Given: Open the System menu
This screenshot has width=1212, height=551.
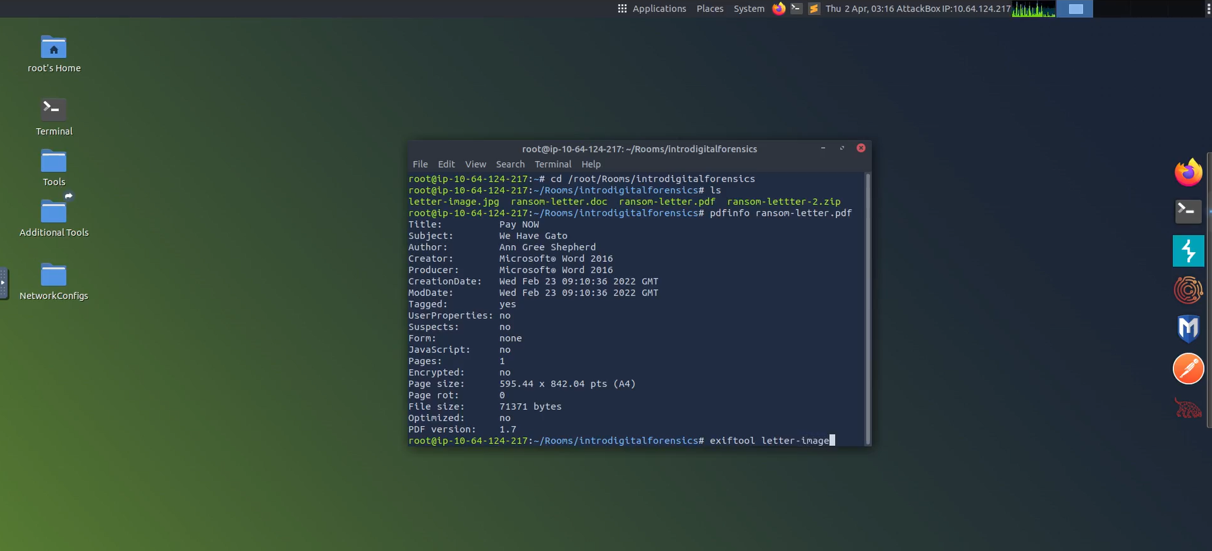Looking at the screenshot, I should (749, 9).
